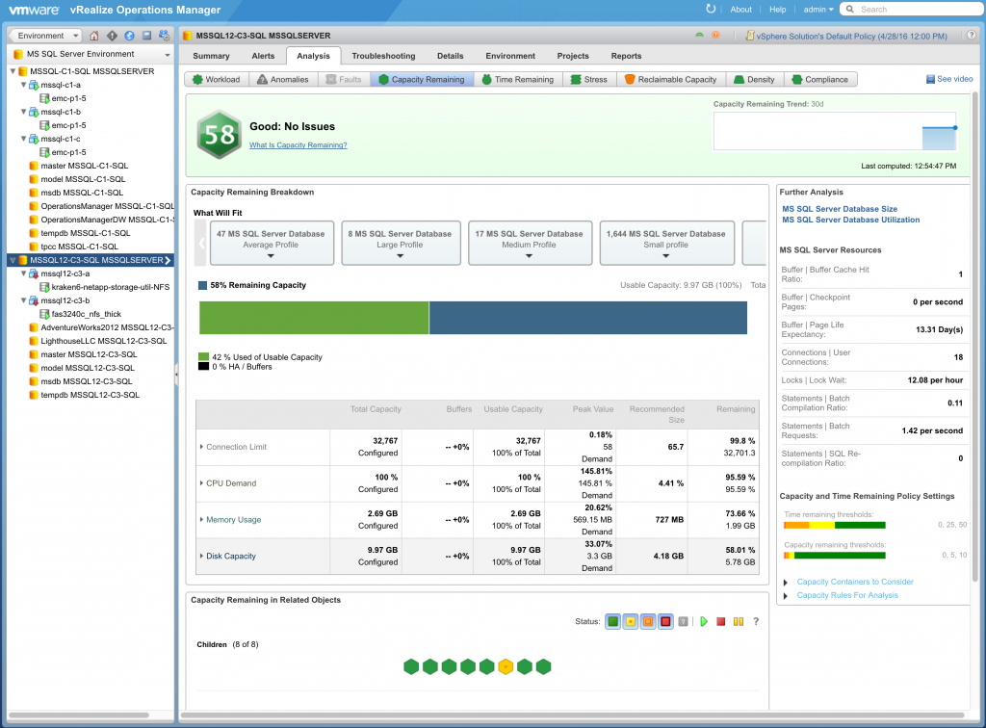
Task: Open the MS SQL Server Environment dropdown arrow
Action: click(x=168, y=55)
